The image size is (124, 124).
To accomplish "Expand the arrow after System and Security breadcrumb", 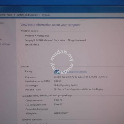I will [x=40, y=15].
